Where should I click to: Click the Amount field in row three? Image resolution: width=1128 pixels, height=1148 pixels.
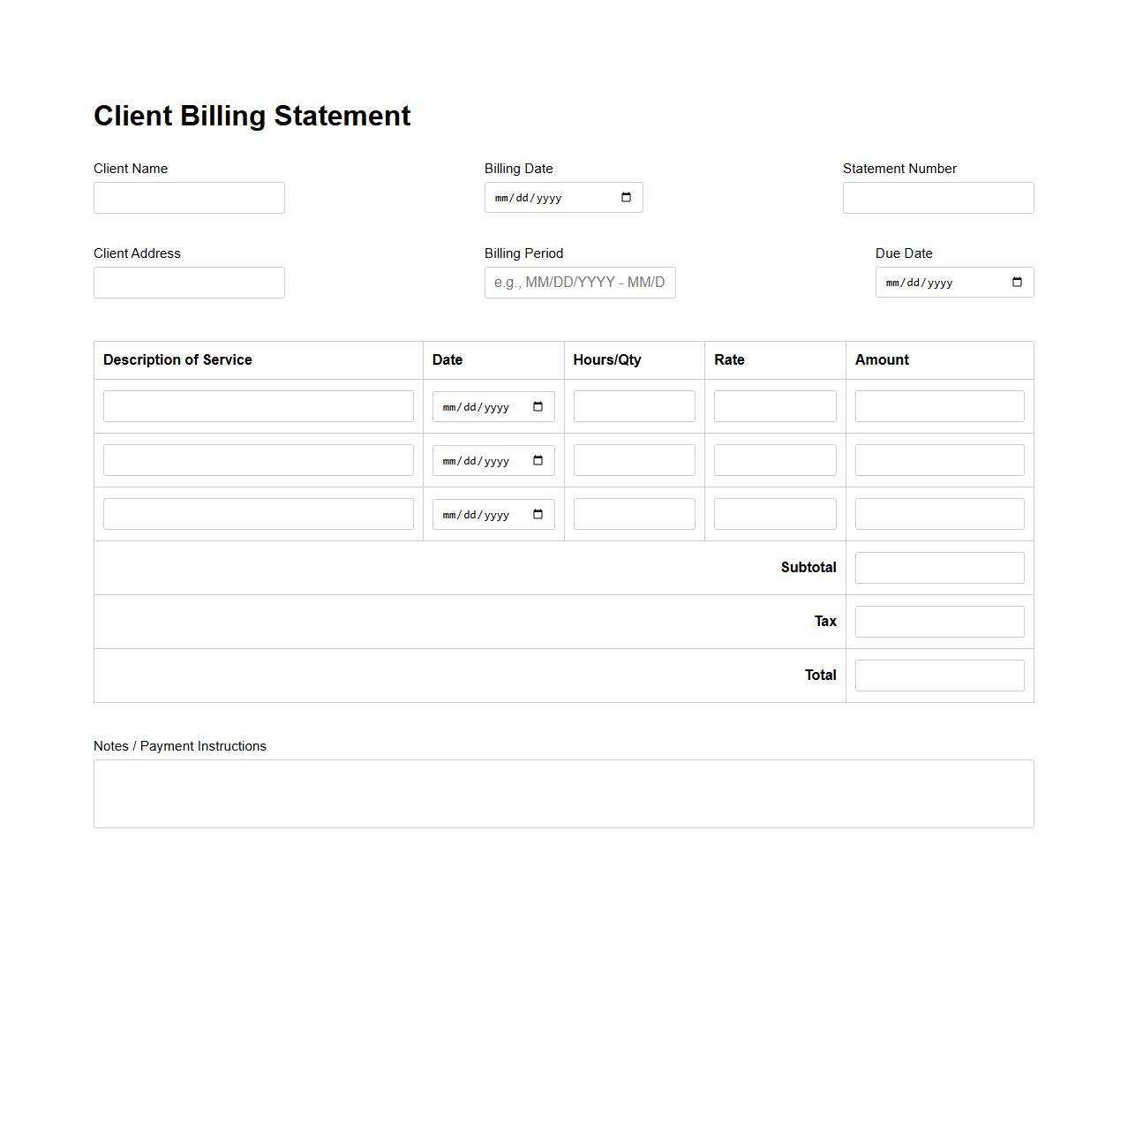point(938,513)
